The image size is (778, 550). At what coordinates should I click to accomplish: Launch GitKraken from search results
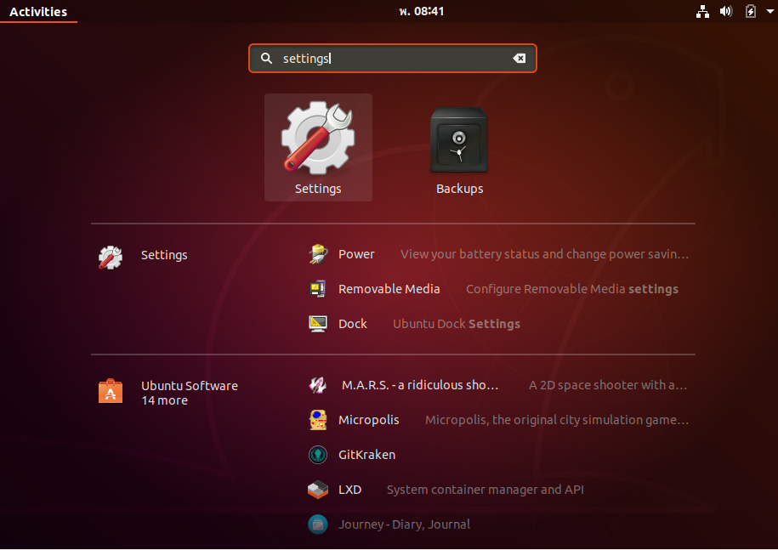pyautogui.click(x=317, y=454)
